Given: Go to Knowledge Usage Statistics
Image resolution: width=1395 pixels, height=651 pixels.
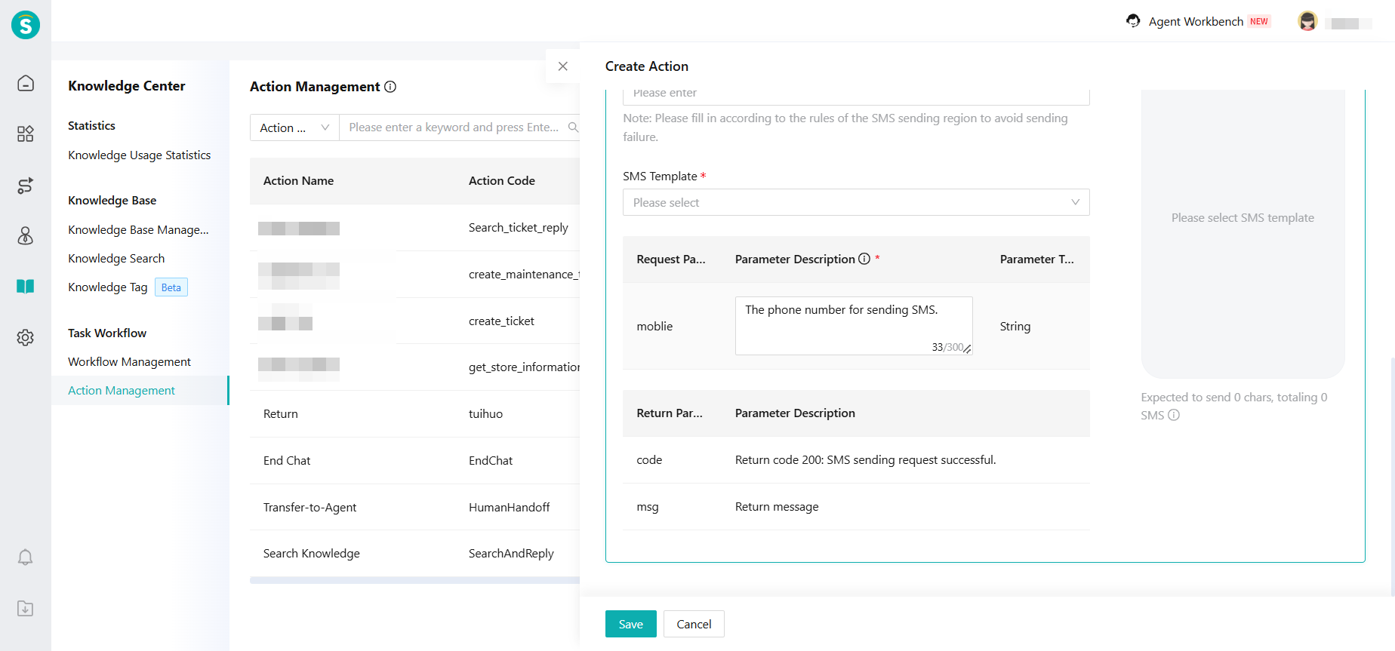Looking at the screenshot, I should click(x=139, y=155).
